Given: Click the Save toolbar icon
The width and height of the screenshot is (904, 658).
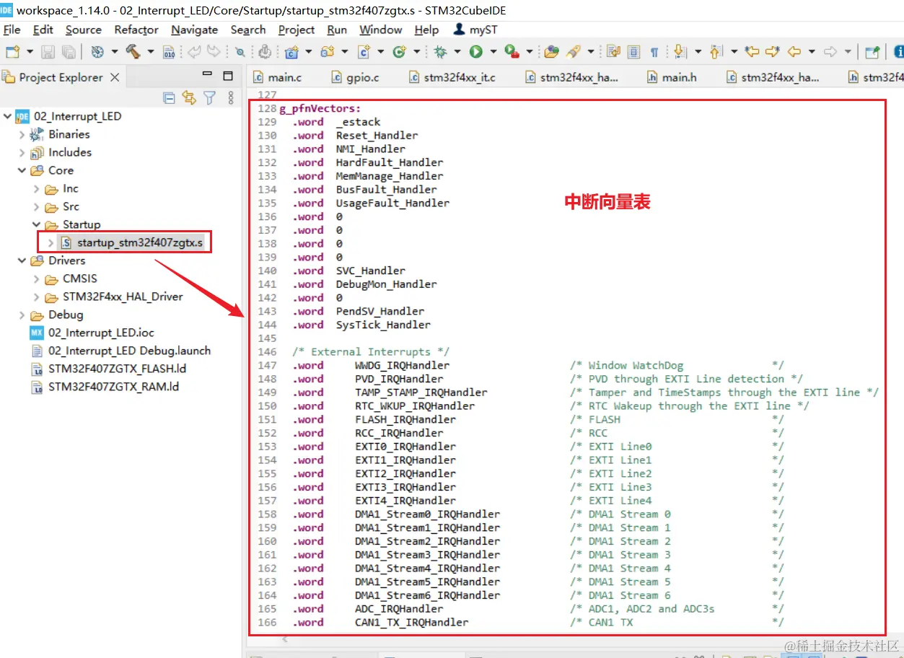Looking at the screenshot, I should click(x=48, y=52).
